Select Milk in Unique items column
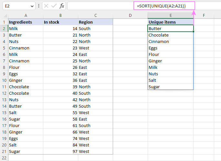 171,67
